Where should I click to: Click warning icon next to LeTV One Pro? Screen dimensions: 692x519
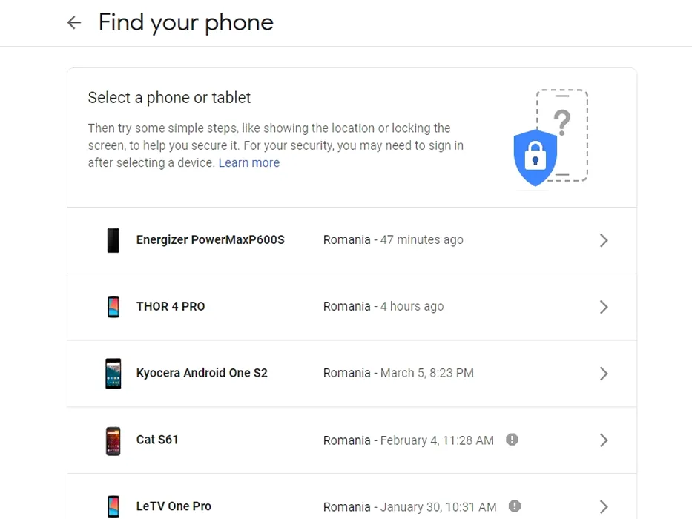tap(515, 506)
